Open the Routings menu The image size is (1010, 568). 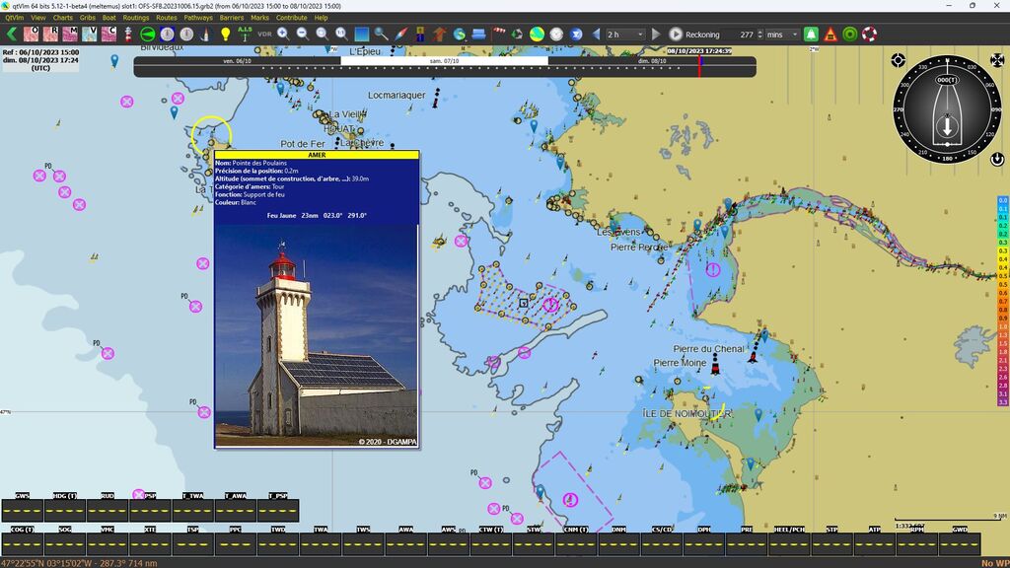coord(136,18)
